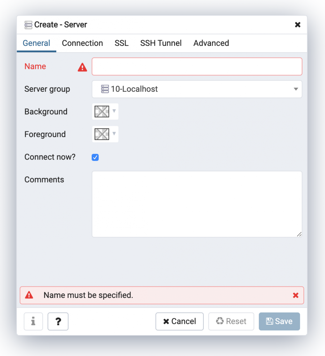The width and height of the screenshot is (325, 356).
Task: Uncheck the Connect now checkbox
Action: (95, 157)
